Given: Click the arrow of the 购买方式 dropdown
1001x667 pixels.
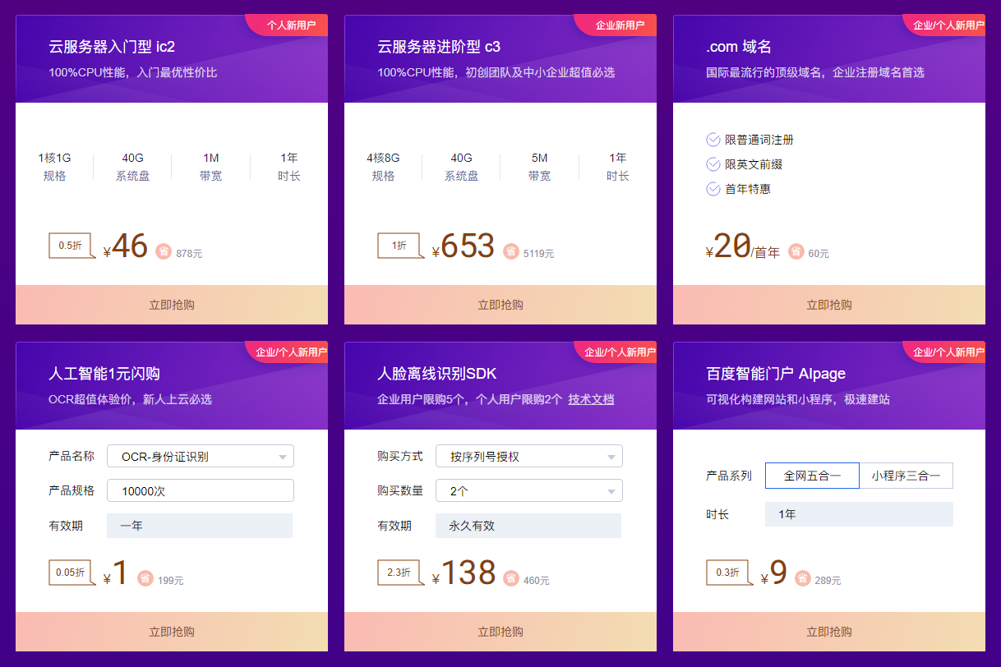Looking at the screenshot, I should [x=611, y=458].
